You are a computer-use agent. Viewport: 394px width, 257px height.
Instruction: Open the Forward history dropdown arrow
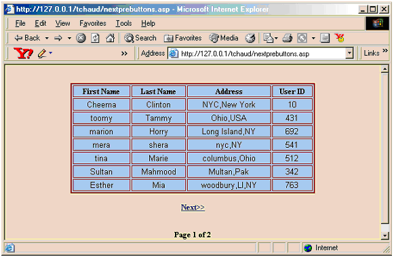coord(69,38)
